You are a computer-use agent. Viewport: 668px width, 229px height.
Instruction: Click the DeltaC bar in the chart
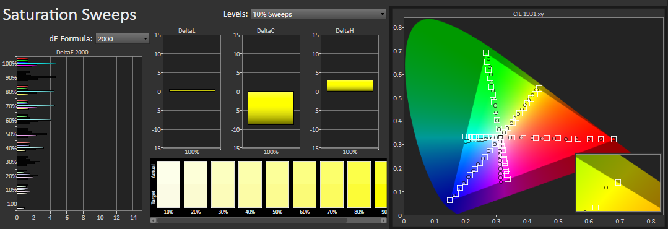point(271,108)
